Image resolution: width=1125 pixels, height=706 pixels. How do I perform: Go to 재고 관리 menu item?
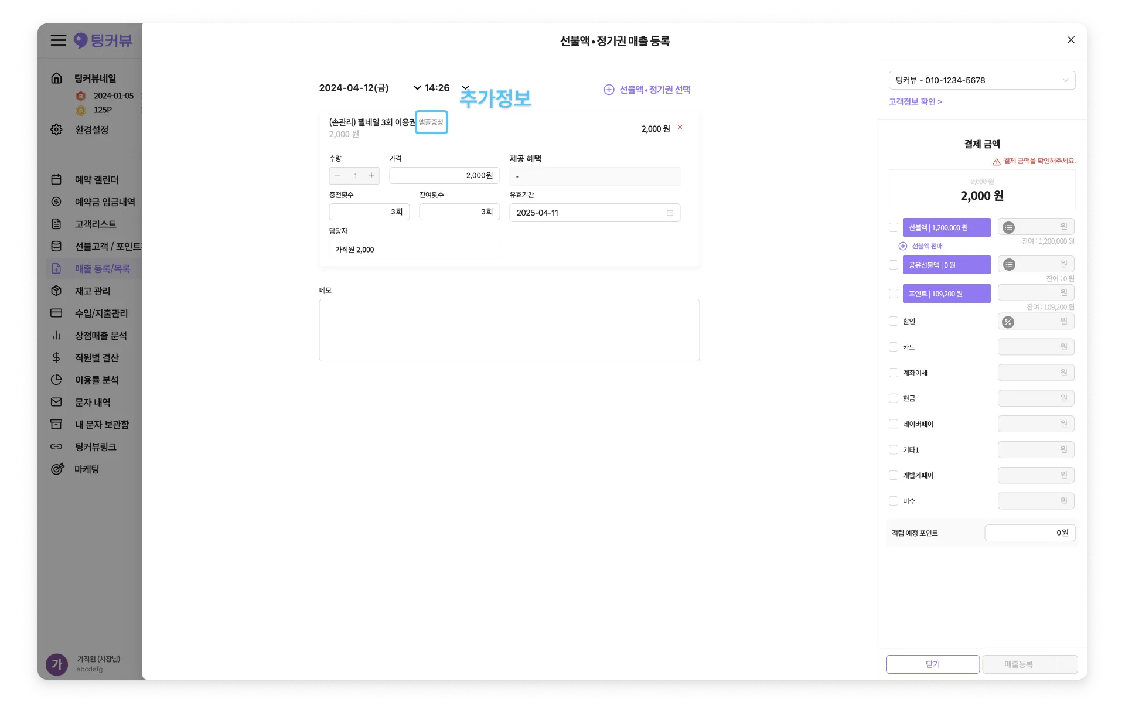pyautogui.click(x=92, y=291)
